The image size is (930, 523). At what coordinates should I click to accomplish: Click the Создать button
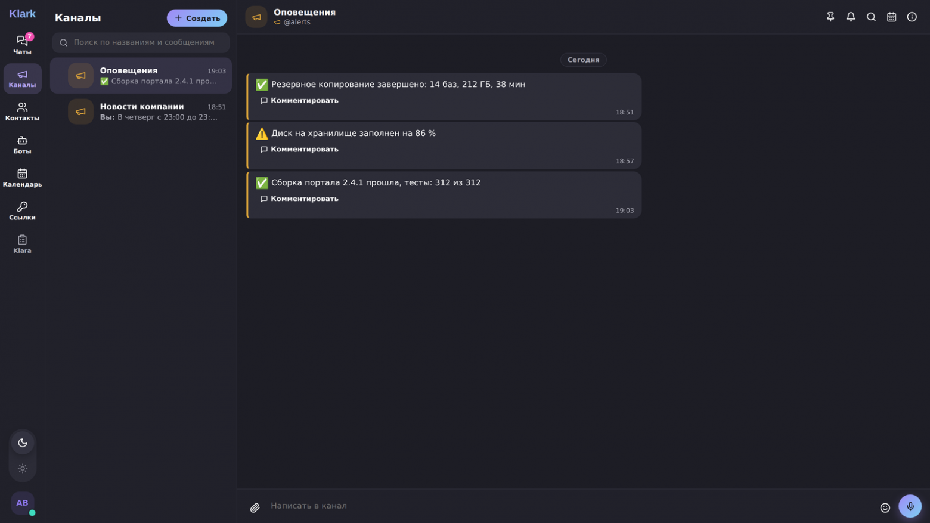coord(197,18)
